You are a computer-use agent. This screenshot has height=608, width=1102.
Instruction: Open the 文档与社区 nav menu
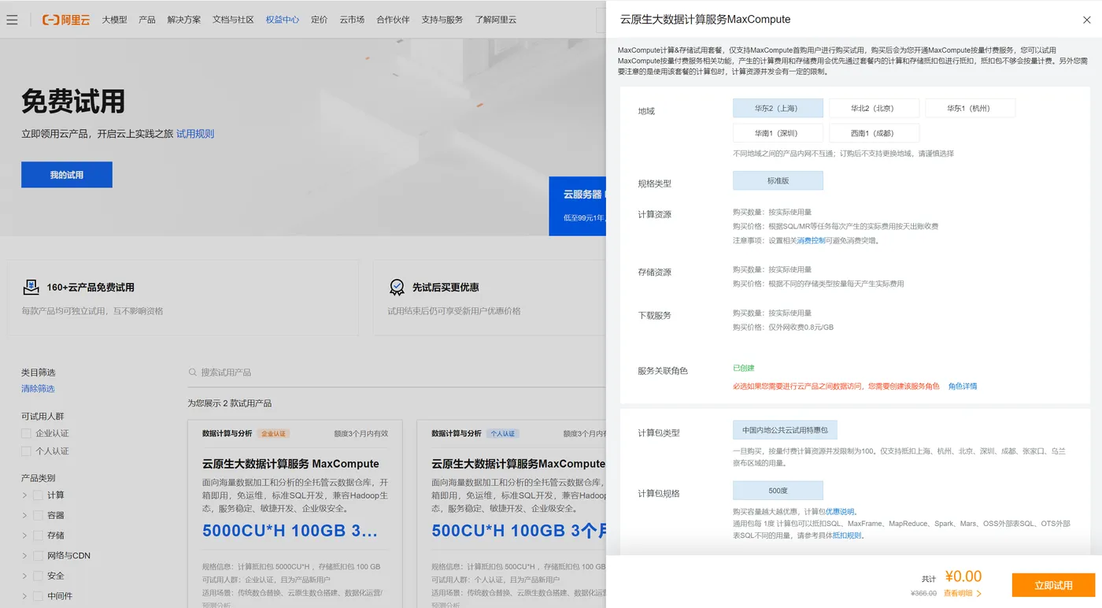[233, 20]
